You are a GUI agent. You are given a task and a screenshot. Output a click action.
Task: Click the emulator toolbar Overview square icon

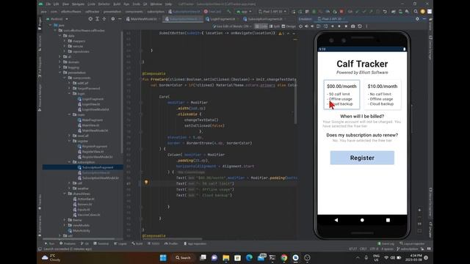tap(346, 26)
